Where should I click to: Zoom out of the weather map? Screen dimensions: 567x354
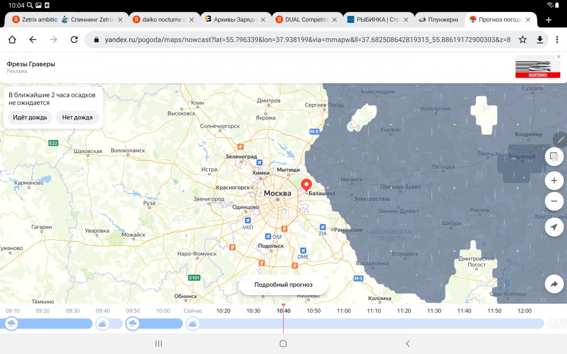click(554, 201)
